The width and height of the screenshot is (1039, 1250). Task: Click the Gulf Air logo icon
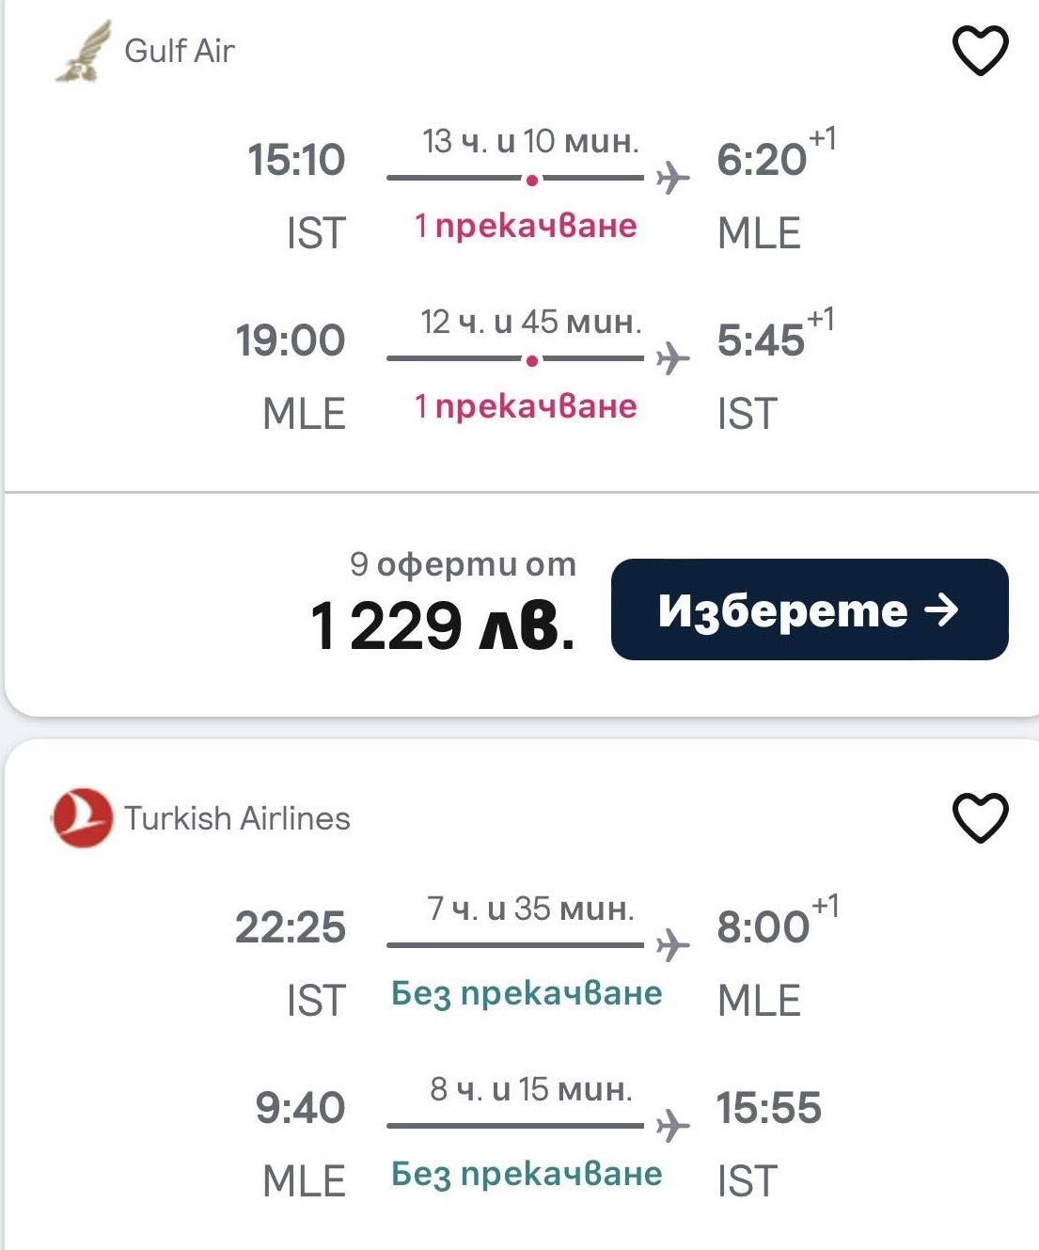pos(83,52)
